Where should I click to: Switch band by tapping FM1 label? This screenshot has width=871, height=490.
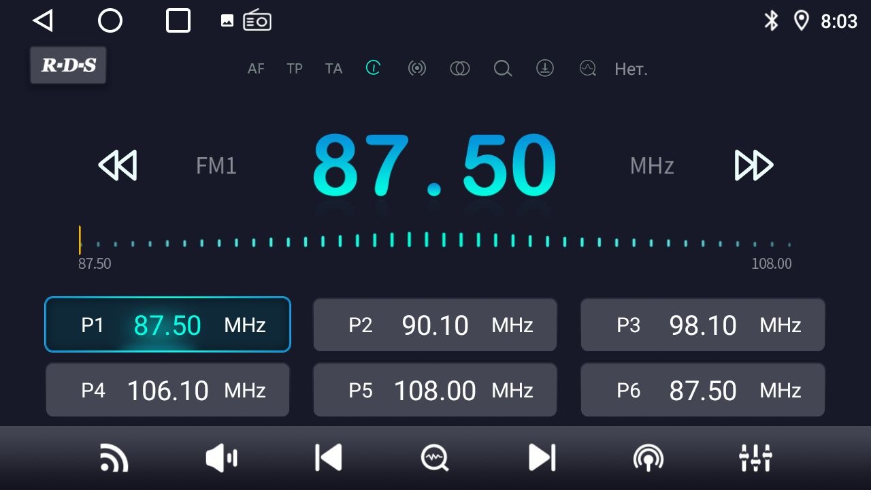pyautogui.click(x=216, y=166)
